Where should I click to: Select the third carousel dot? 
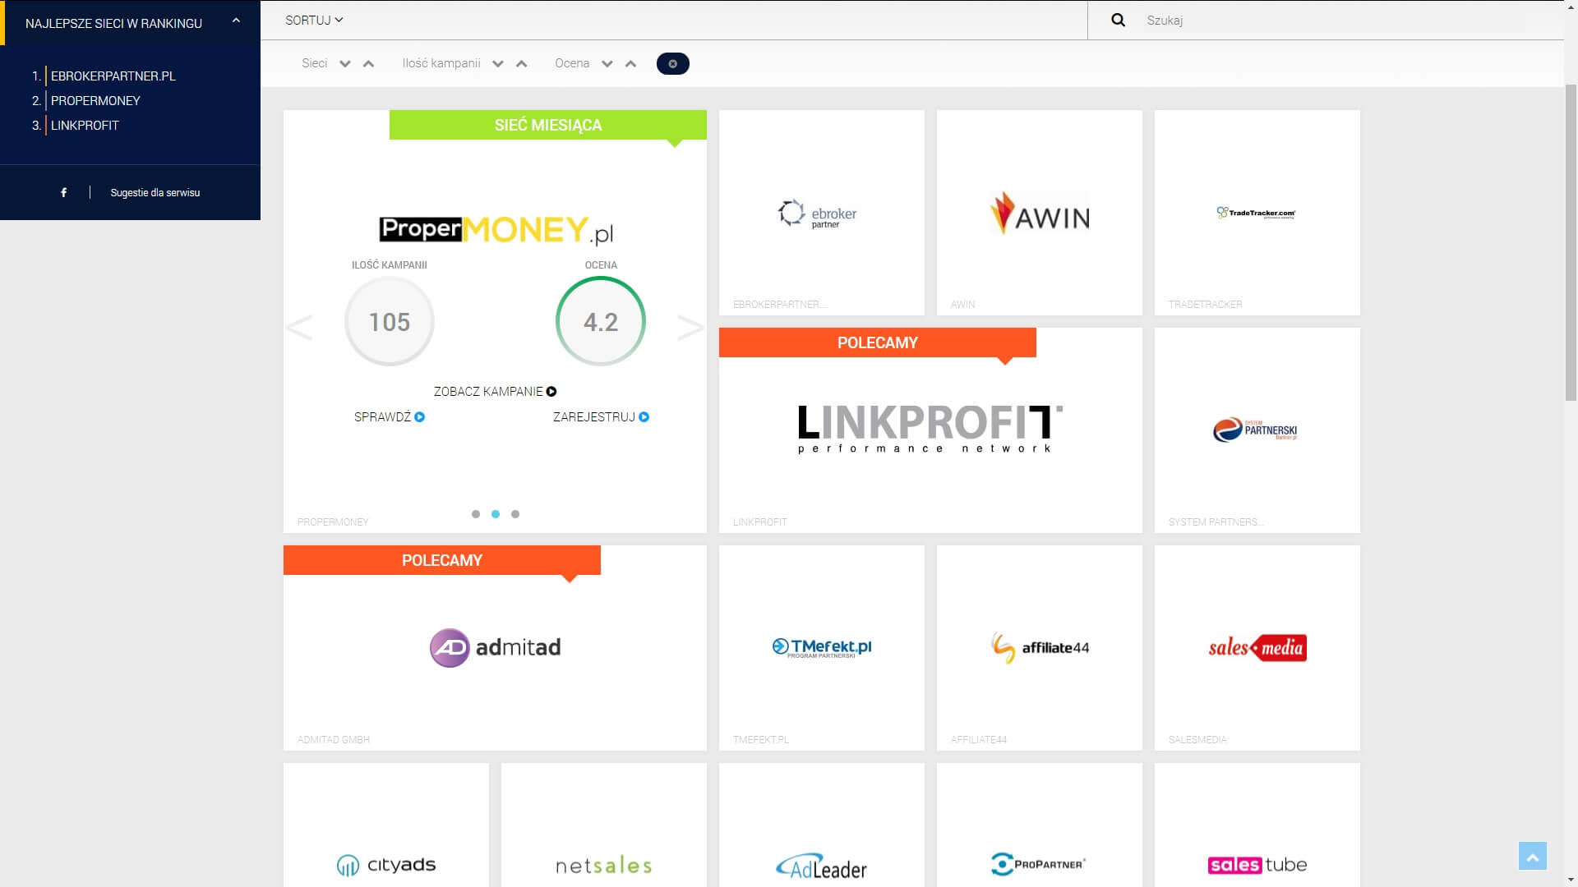(x=515, y=514)
